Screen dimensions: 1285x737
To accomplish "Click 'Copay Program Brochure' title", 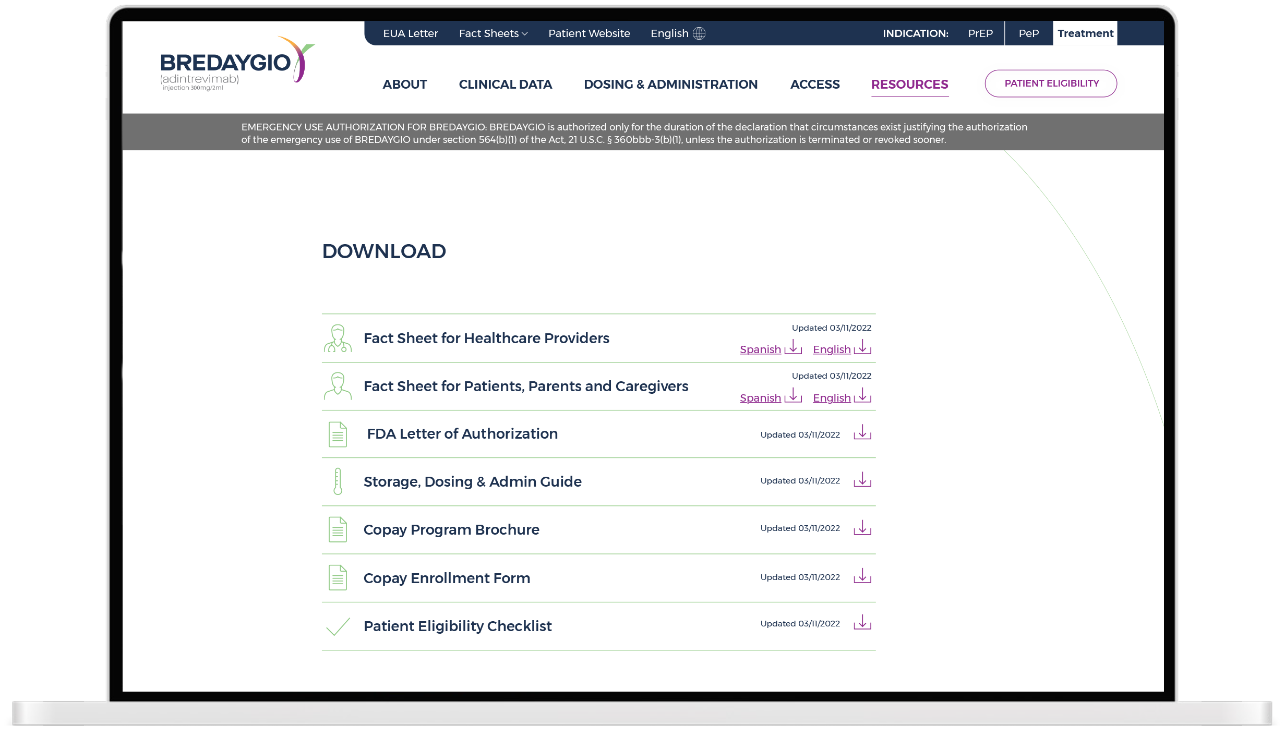I will click(451, 530).
